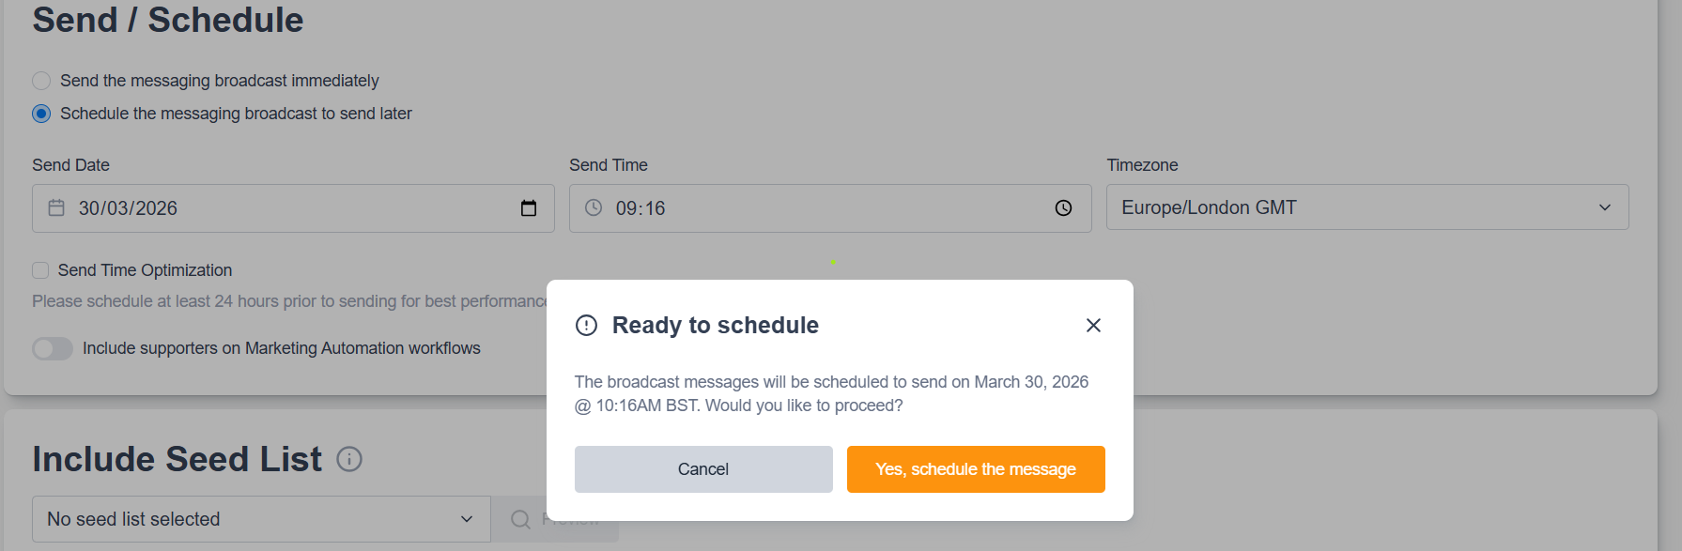1682x551 pixels.
Task: Click the alert circle icon beside Ready to schedule
Action: 585,325
